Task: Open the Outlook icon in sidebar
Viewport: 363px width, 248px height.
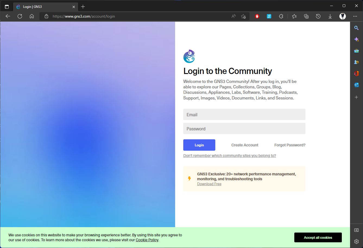Action: [x=356, y=85]
